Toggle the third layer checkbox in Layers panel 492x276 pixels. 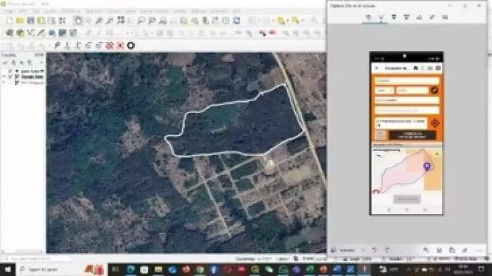[x=10, y=82]
